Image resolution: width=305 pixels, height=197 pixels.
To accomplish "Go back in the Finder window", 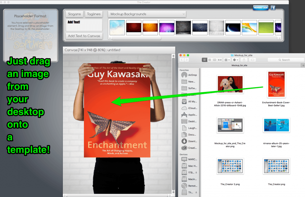I will click(182, 60).
